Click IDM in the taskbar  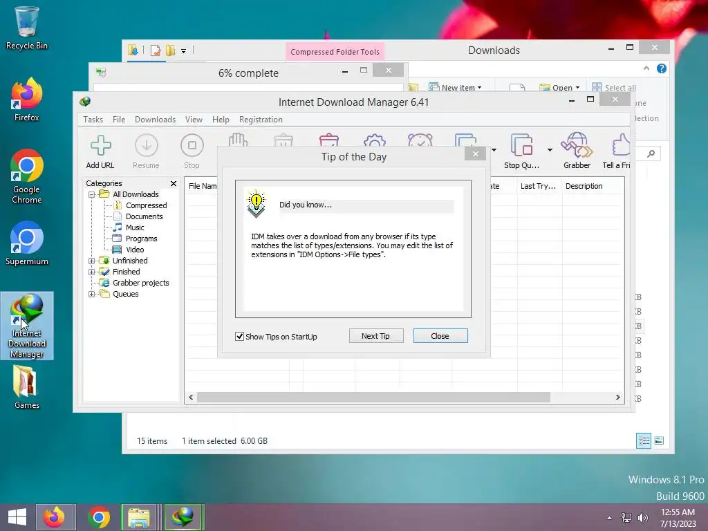(x=183, y=517)
